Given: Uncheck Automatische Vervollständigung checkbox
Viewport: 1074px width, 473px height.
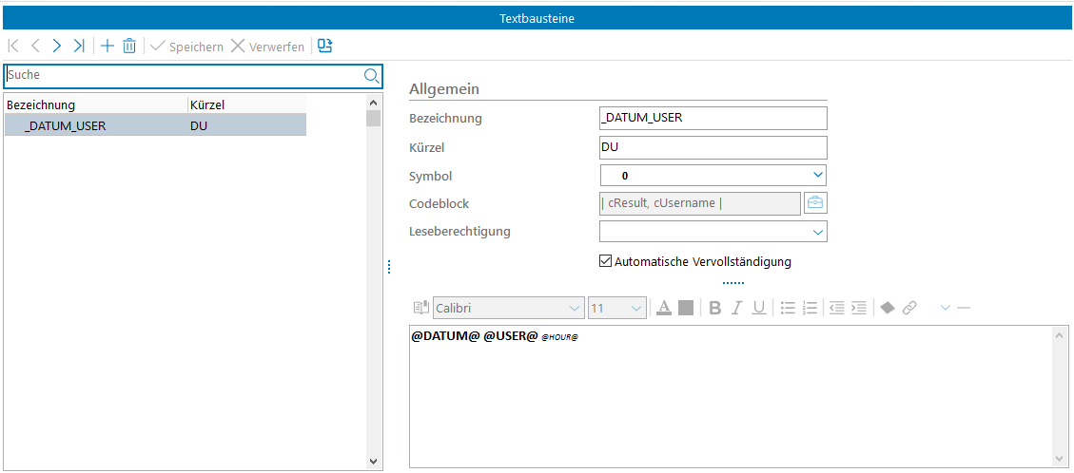Looking at the screenshot, I should 605,261.
